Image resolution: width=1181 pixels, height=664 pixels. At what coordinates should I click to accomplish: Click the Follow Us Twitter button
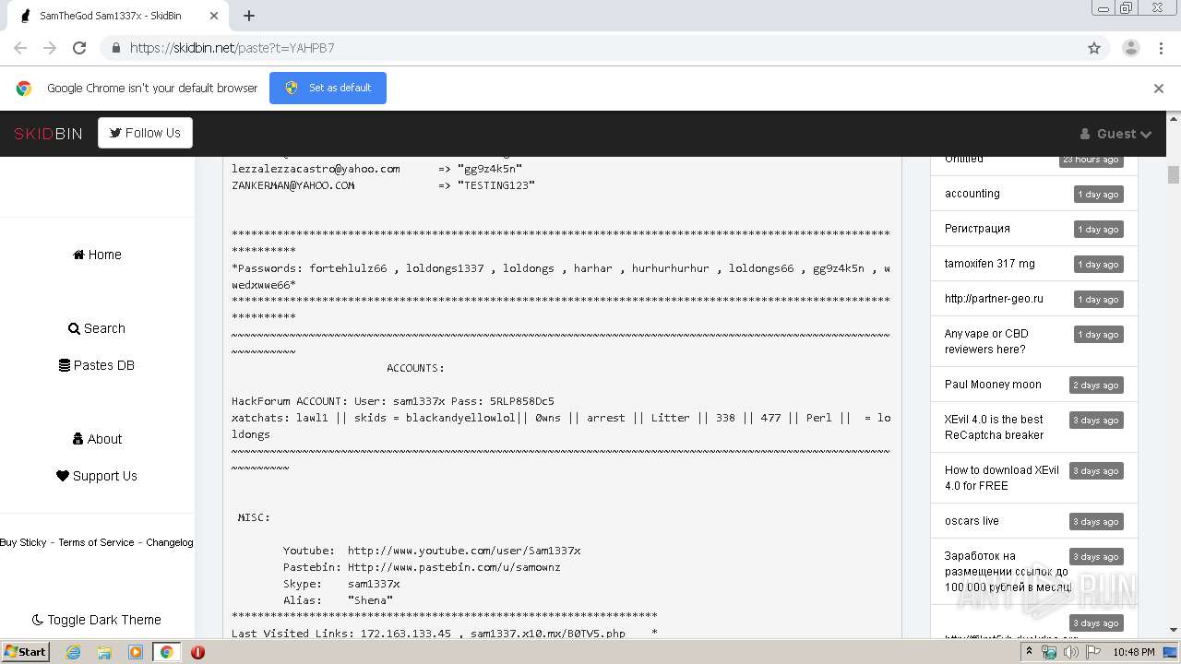(x=145, y=133)
